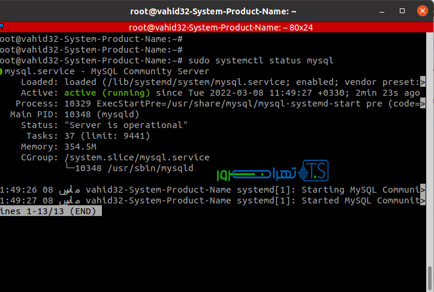Click the 'Server is operational' status text
Screen dimensions: 434x292
pos(126,125)
